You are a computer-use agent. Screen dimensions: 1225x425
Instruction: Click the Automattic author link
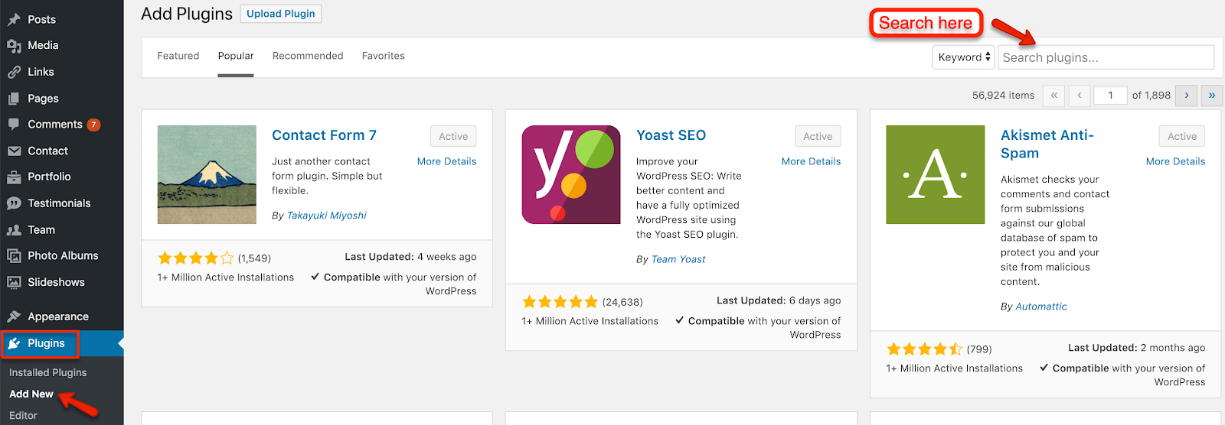[x=1041, y=307]
